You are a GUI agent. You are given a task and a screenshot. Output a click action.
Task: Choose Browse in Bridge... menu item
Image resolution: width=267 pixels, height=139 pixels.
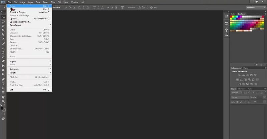pos(29,12)
